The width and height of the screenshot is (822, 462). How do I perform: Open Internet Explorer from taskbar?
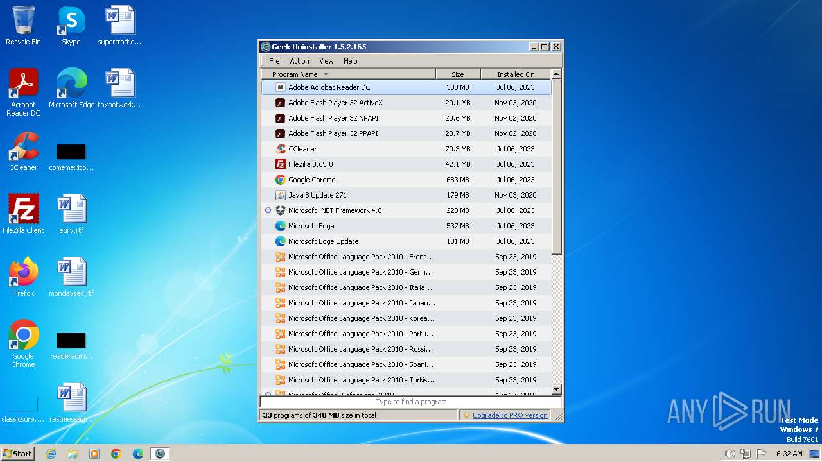pyautogui.click(x=51, y=454)
